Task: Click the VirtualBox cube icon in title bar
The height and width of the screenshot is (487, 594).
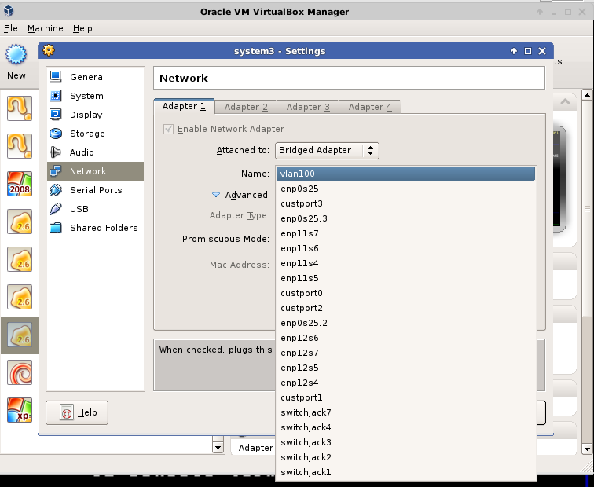Action: 9,11
